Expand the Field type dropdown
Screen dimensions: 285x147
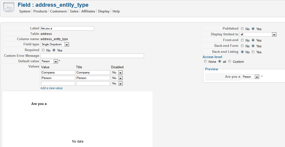(67, 45)
